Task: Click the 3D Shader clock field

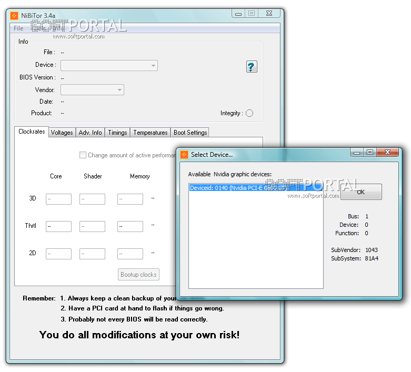Action: (x=92, y=199)
